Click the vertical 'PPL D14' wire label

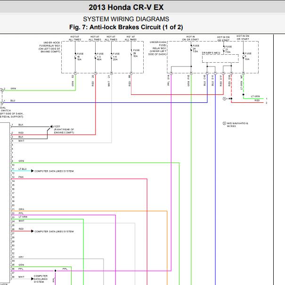[x=169, y=80]
